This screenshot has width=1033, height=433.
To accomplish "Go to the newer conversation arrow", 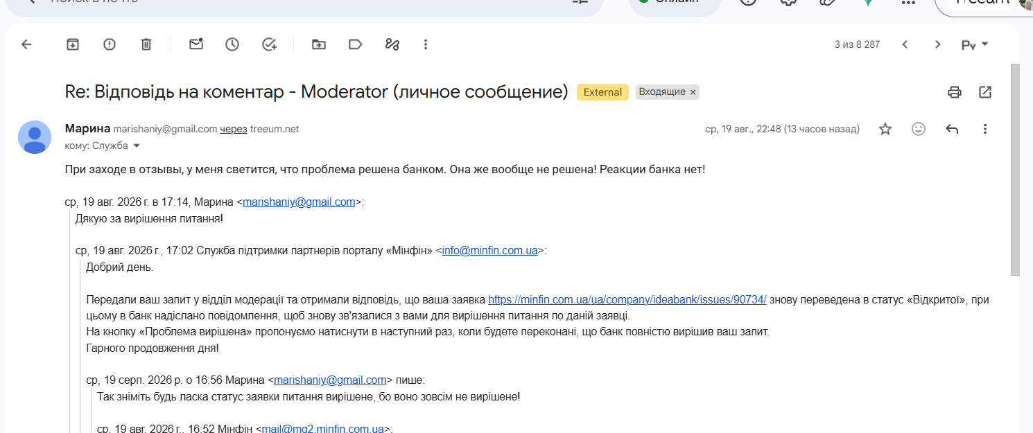I will [905, 44].
